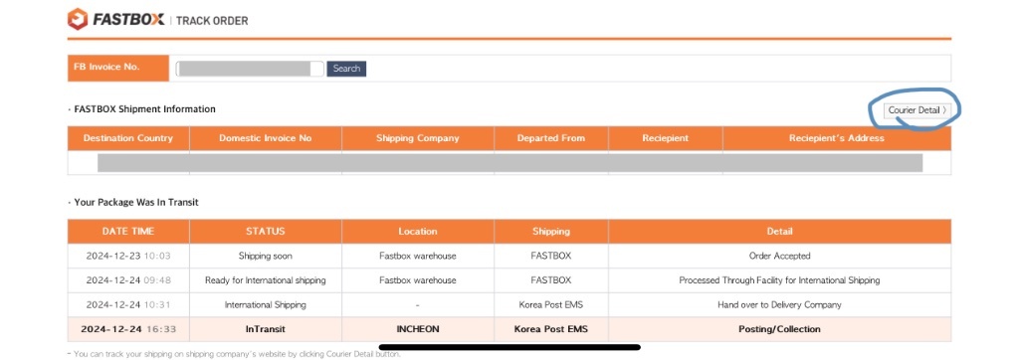The height and width of the screenshot is (360, 1019).
Task: Click the Domestic Invoice No column header
Action: pos(265,138)
